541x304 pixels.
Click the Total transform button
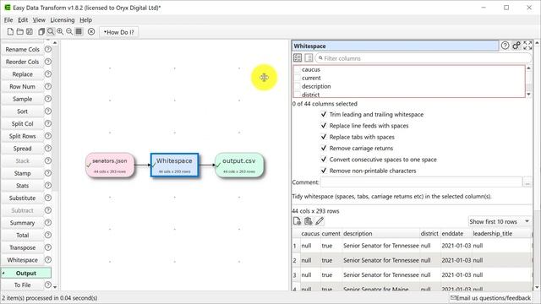pyautogui.click(x=23, y=235)
